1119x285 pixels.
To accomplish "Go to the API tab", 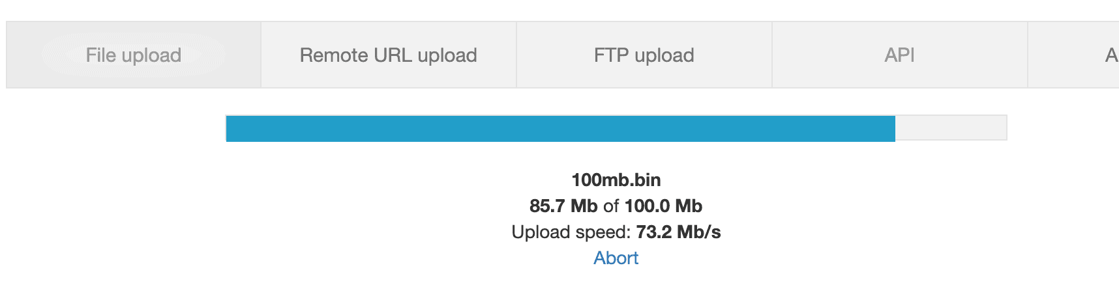I will [x=899, y=55].
